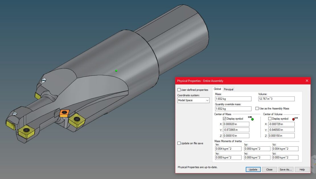Click the Close button on the dialog
The height and width of the screenshot is (179, 316).
269,169
